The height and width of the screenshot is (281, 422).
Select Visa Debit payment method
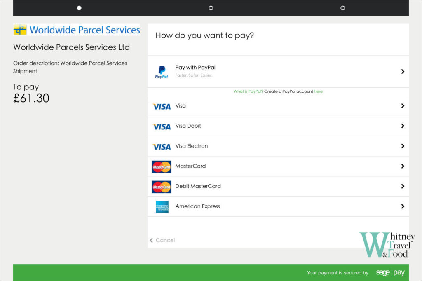pos(278,126)
